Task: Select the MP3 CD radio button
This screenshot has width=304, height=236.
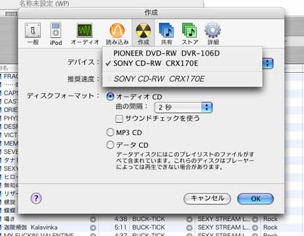Action: (x=110, y=132)
